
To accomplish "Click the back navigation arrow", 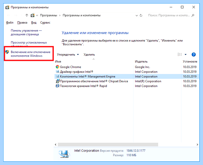I will click(9, 15).
